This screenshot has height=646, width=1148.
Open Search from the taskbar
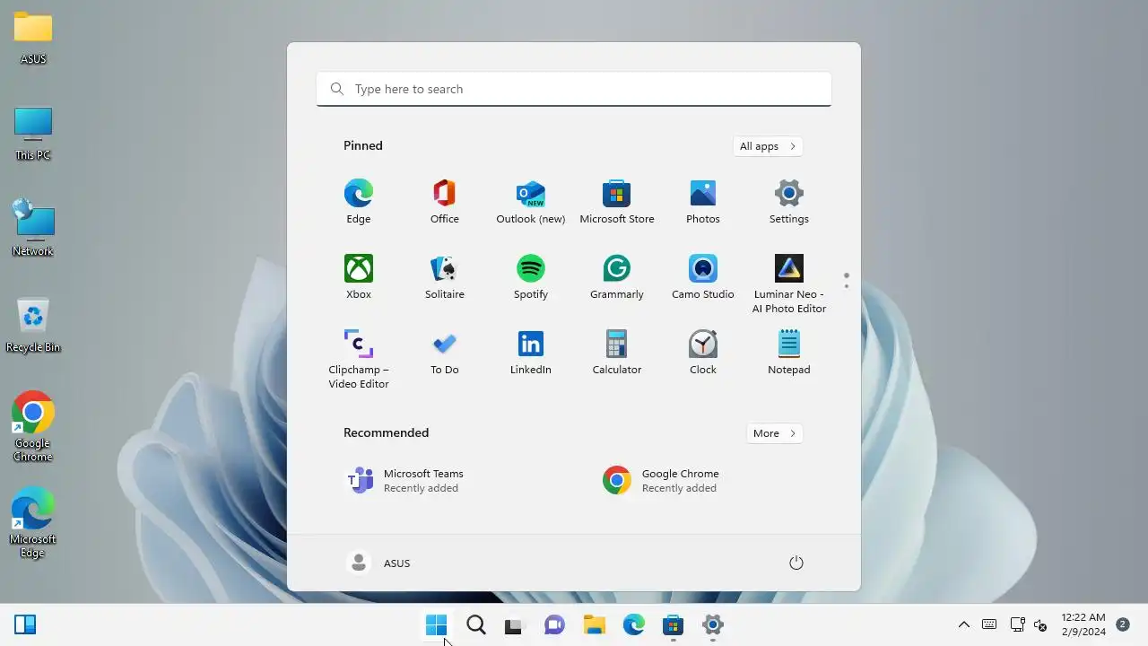(x=476, y=624)
